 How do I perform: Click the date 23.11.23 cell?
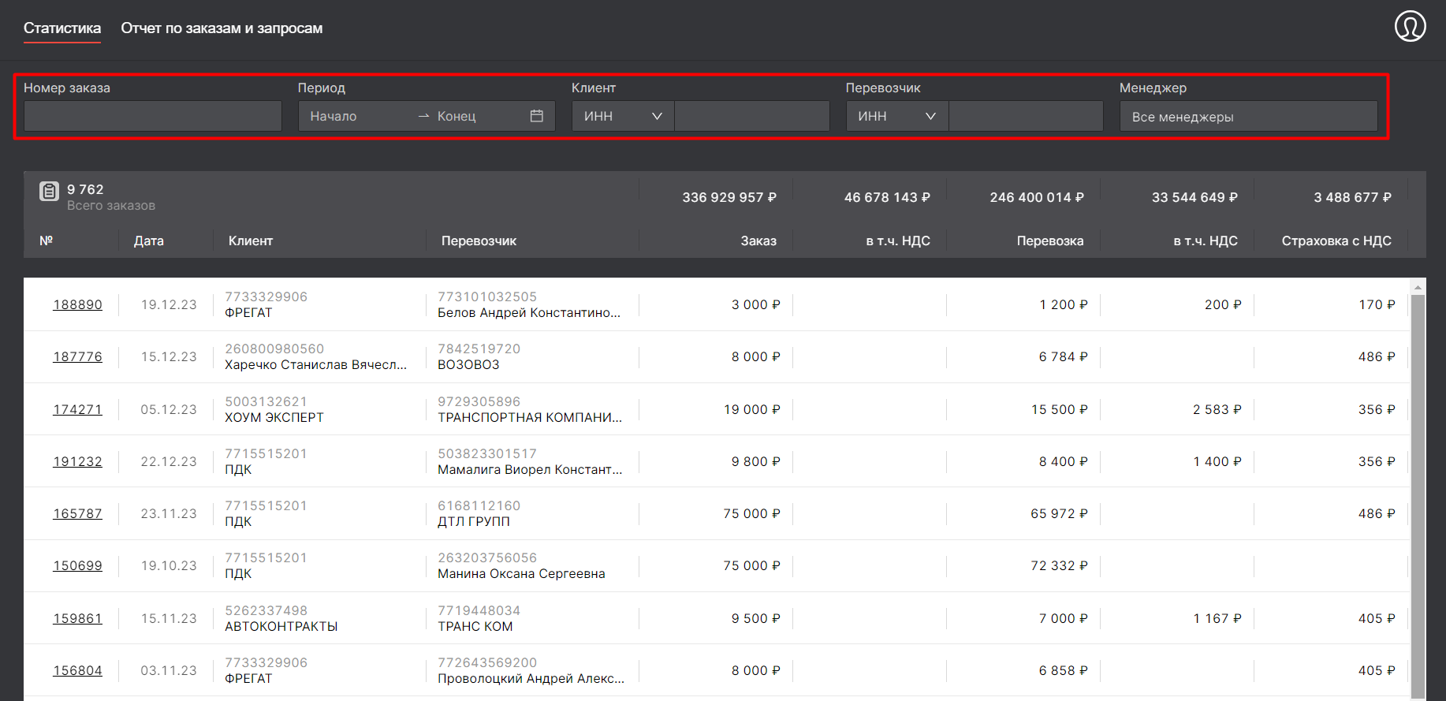pyautogui.click(x=169, y=513)
